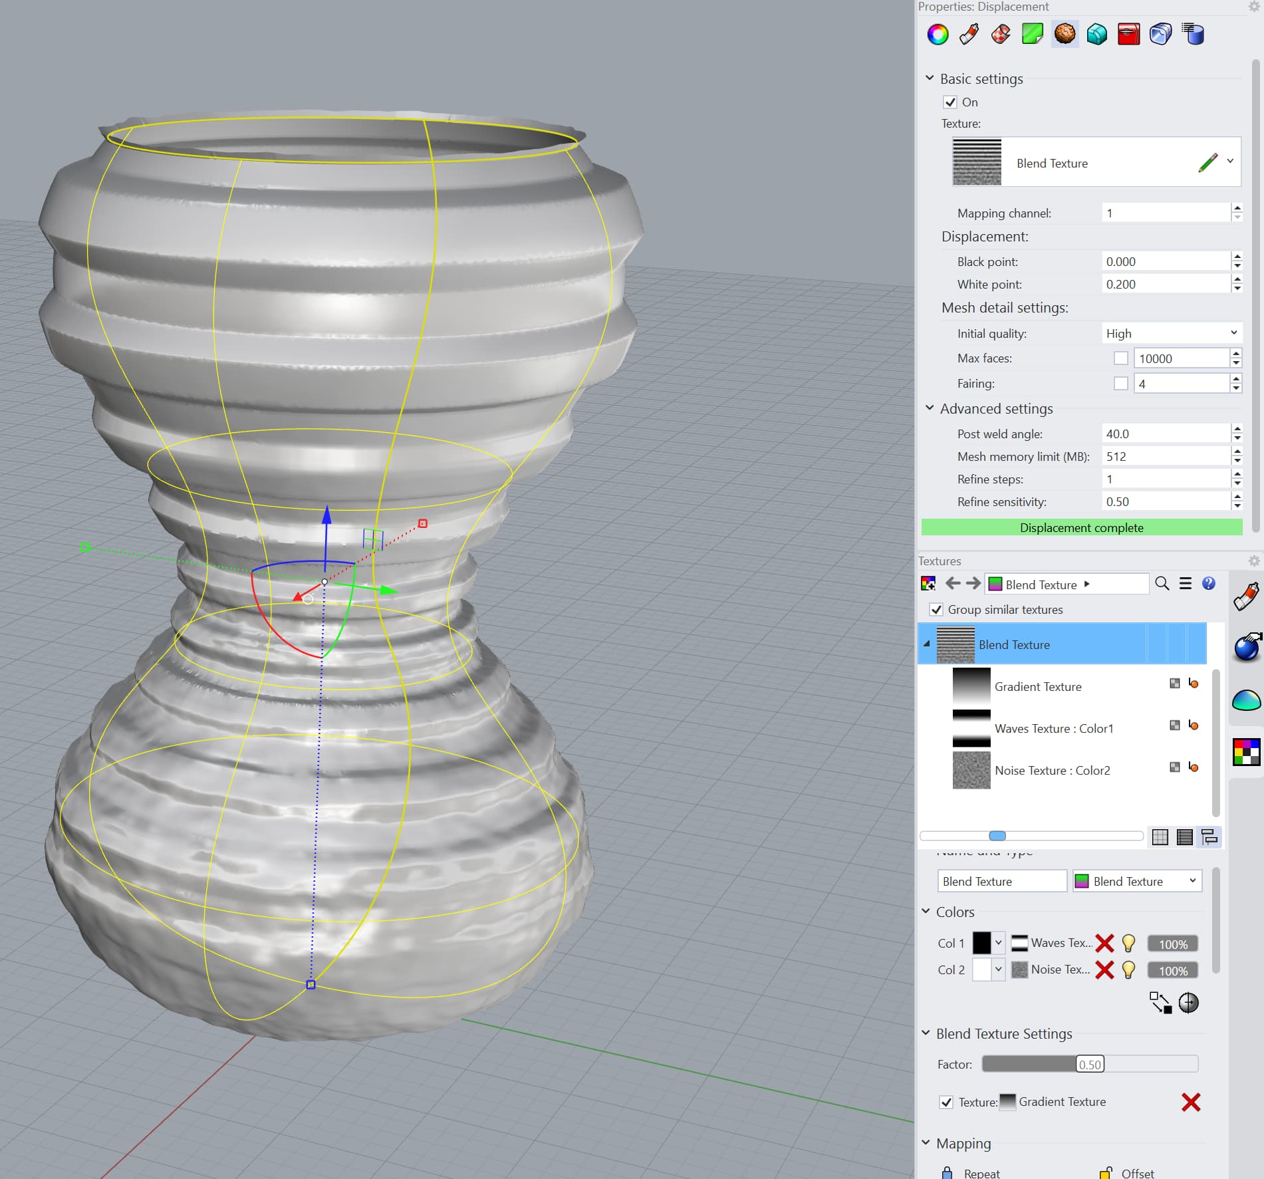Open the Material properties tab
The image size is (1264, 1179).
click(968, 34)
